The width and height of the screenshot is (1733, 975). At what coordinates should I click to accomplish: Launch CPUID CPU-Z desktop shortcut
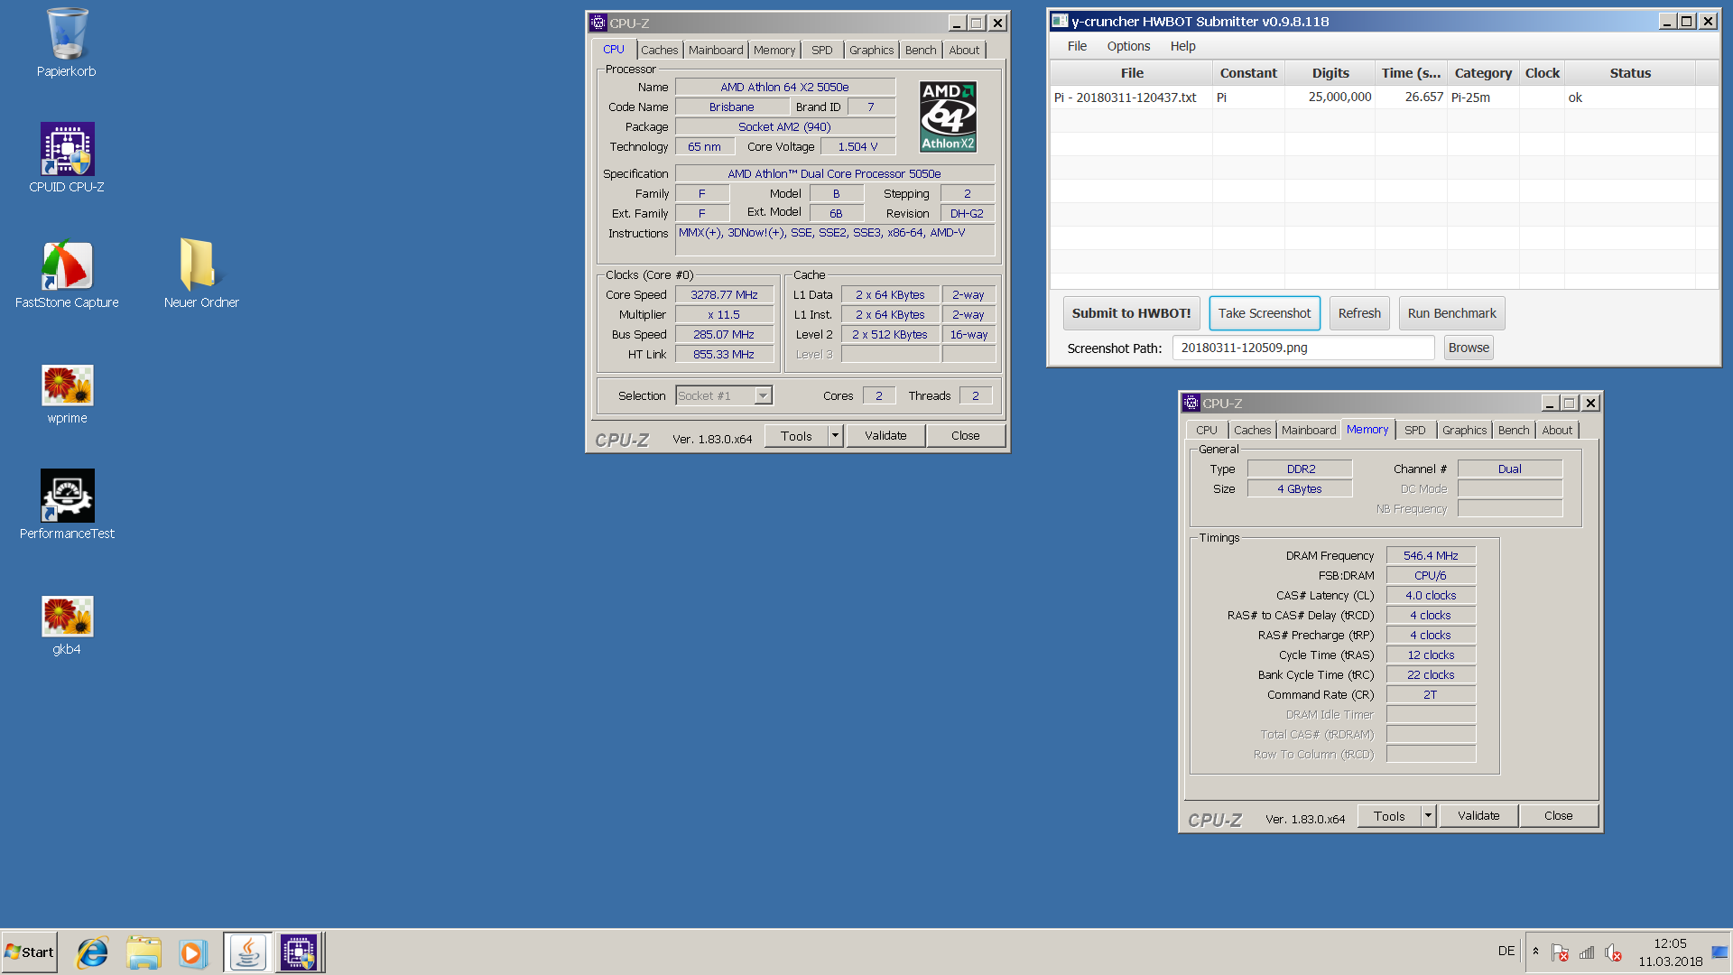(67, 158)
